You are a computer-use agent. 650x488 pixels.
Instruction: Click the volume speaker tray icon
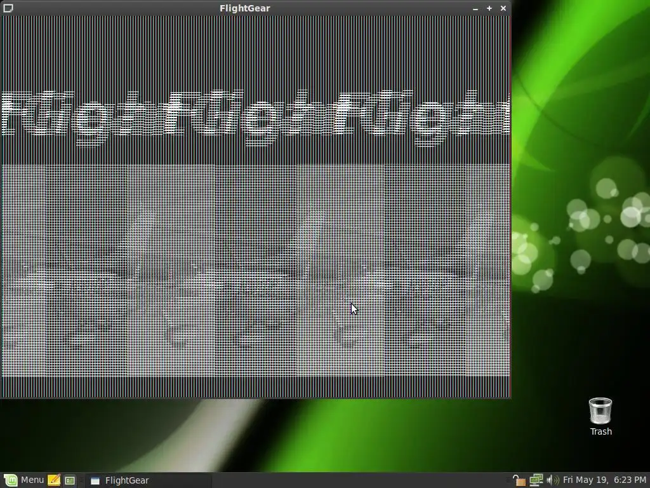coord(553,480)
